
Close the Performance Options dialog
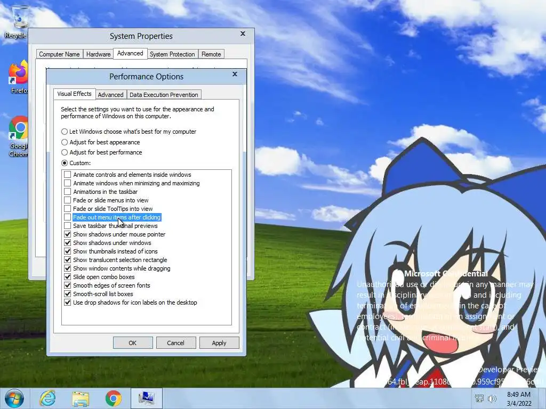[x=235, y=74]
